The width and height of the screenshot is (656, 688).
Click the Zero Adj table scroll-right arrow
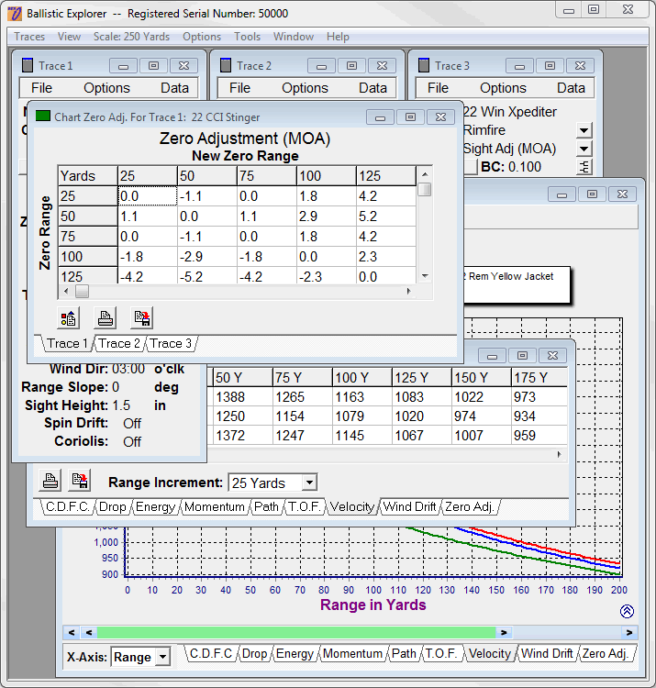[409, 291]
